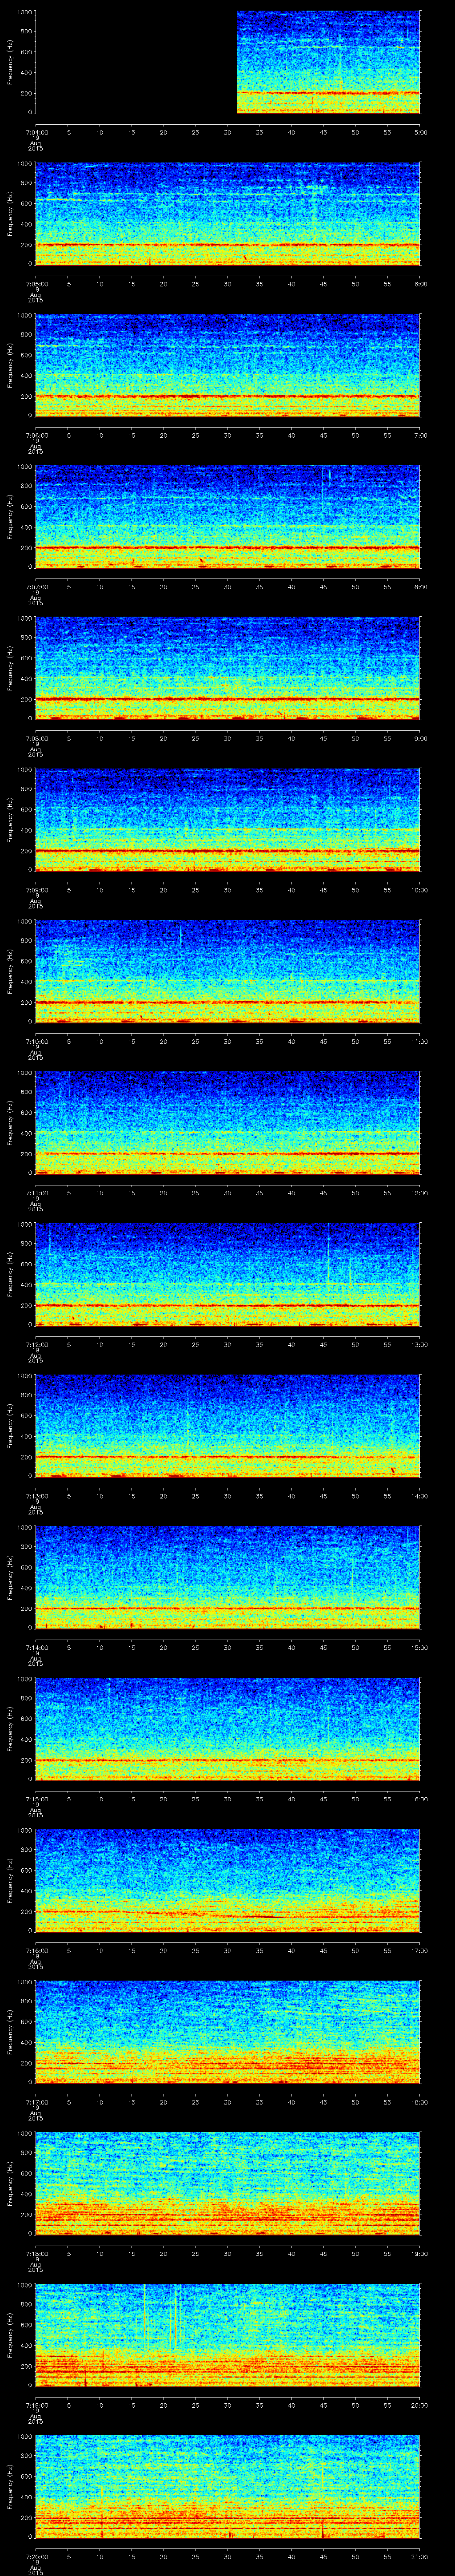
Task: Click the "12:00" end time label
Action: point(420,1193)
